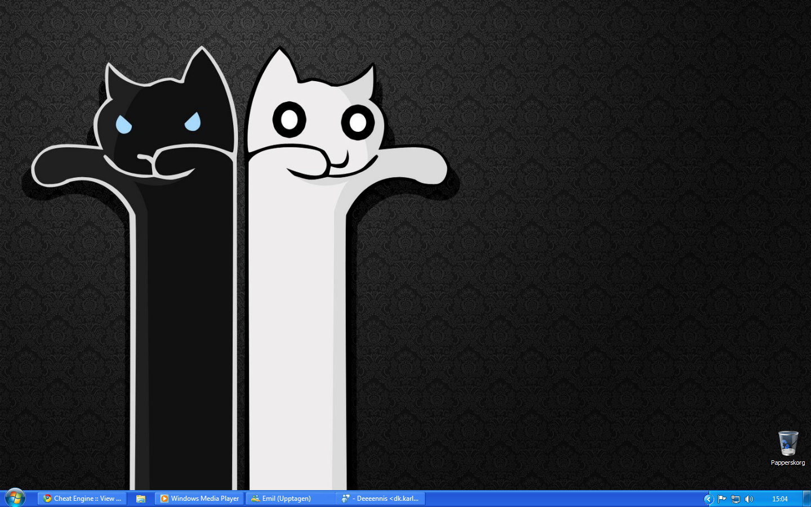The image size is (811, 507).
Task: Click the MSN contact icon on the Emil taskbar button
Action: point(256,498)
